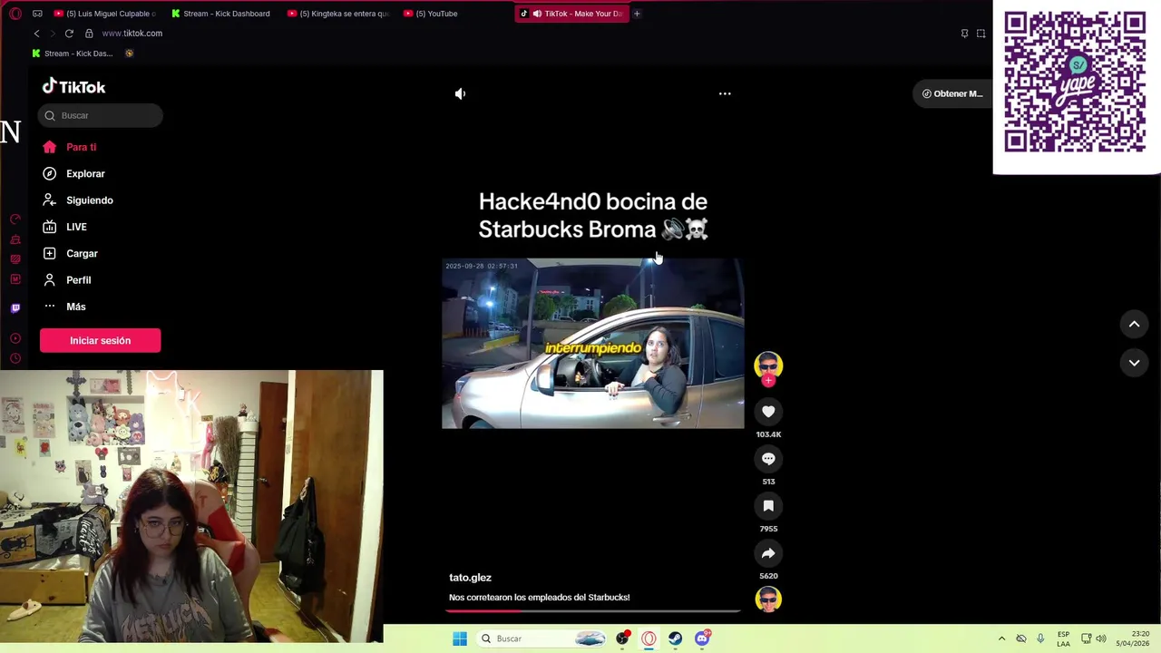The image size is (1161, 653).
Task: Seek in the video progress bar
Action: click(x=593, y=610)
